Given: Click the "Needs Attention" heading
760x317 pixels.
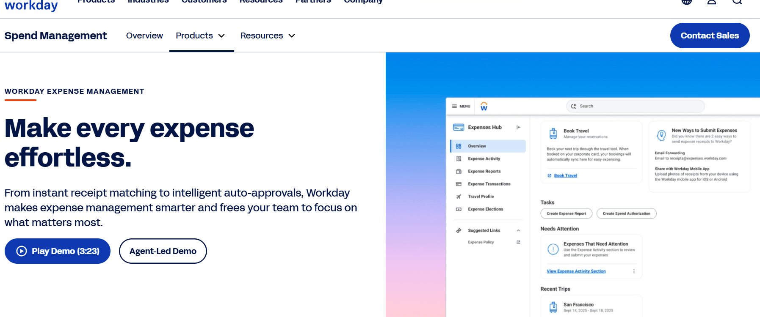Looking at the screenshot, I should tap(560, 229).
